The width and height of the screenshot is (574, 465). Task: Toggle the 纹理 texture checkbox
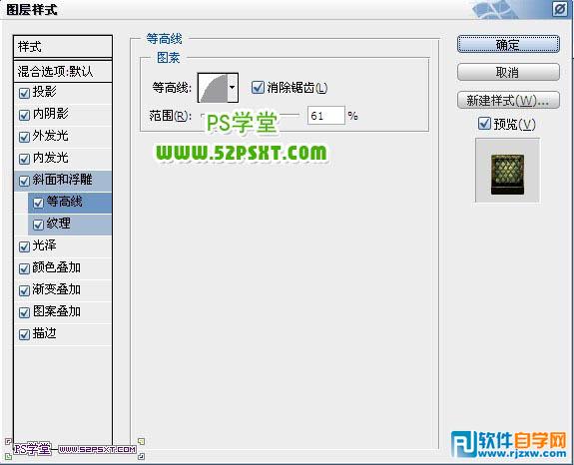click(38, 225)
